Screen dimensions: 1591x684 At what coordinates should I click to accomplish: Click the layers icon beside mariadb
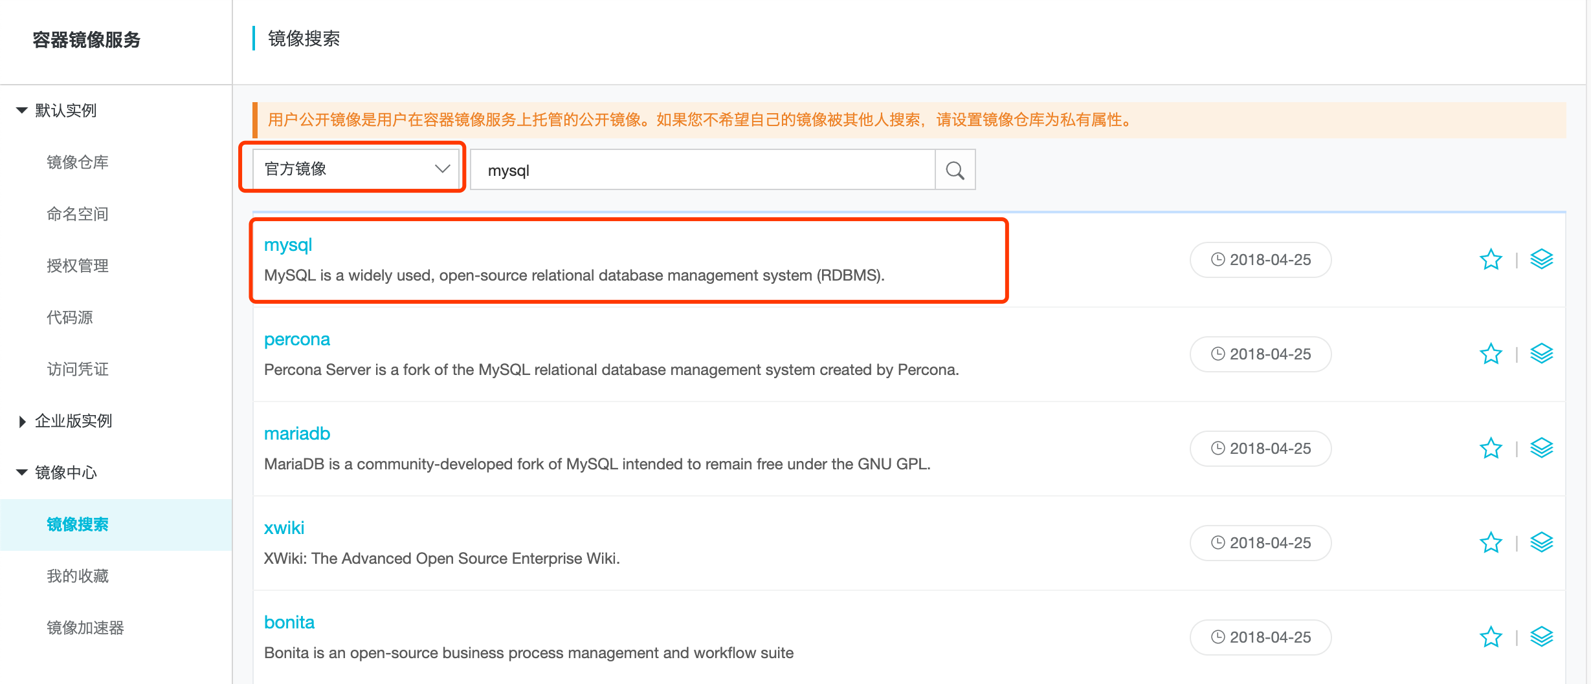pyautogui.click(x=1542, y=447)
